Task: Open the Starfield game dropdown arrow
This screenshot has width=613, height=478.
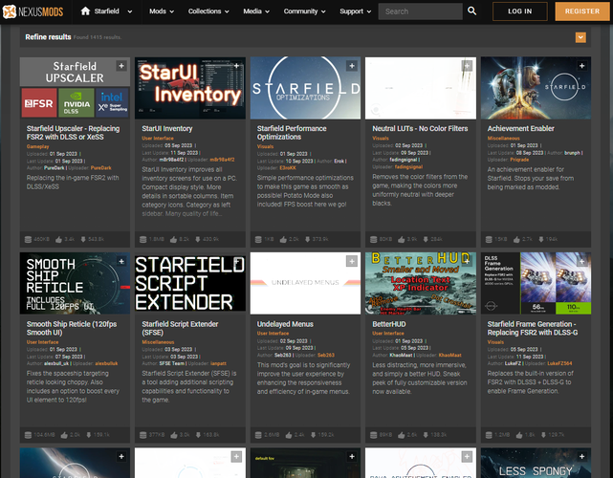Action: click(x=130, y=11)
